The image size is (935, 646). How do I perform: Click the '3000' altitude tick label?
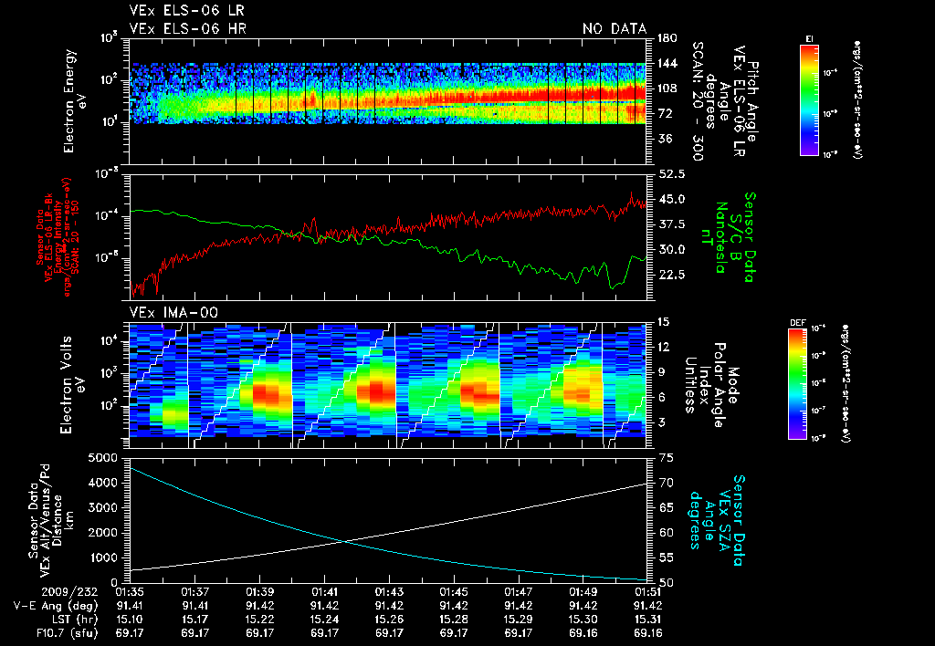click(102, 508)
